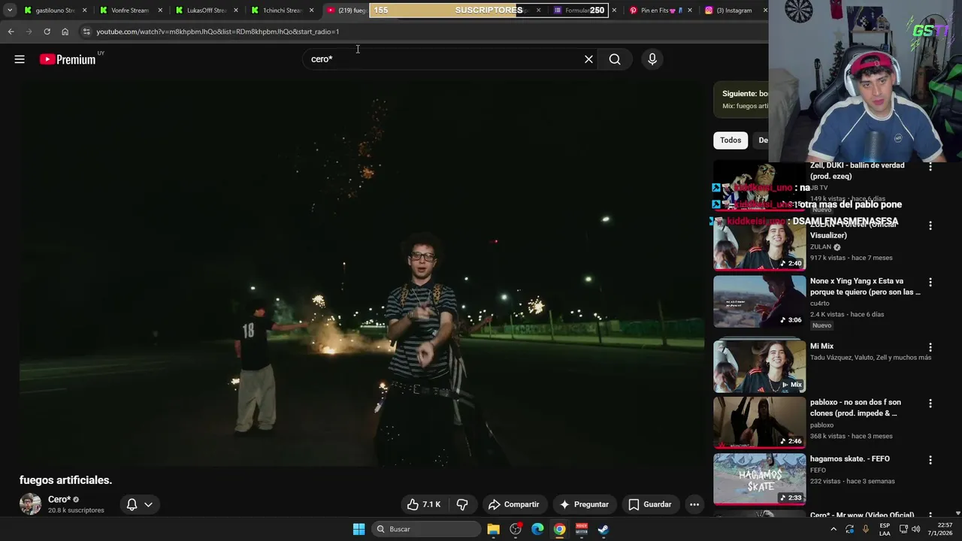The height and width of the screenshot is (541, 962).
Task: Open the Hagamos Skate thumbnail, 2:33
Action: (x=759, y=479)
